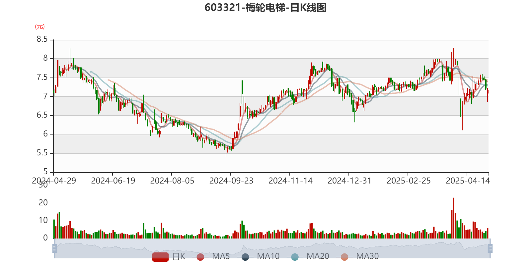This screenshot has width=531, height=265.
Task: Select the 2025-02-25 date label
Action: [x=409, y=181]
